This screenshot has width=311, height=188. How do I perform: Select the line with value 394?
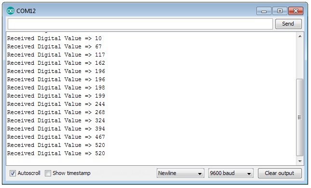coord(56,129)
